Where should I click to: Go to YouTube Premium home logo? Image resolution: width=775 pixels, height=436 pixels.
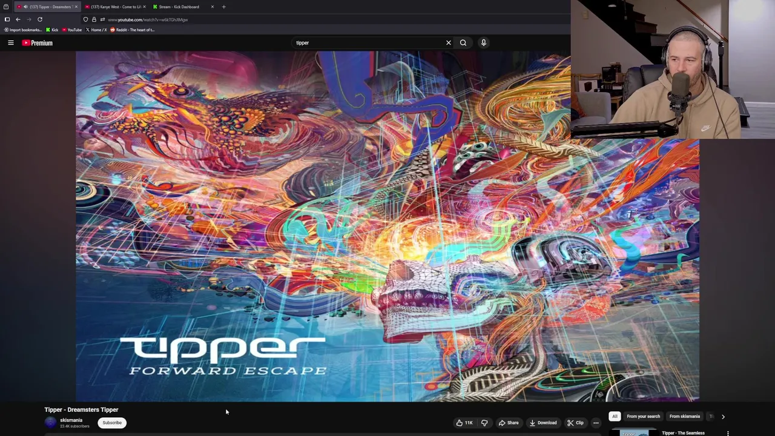pos(38,43)
